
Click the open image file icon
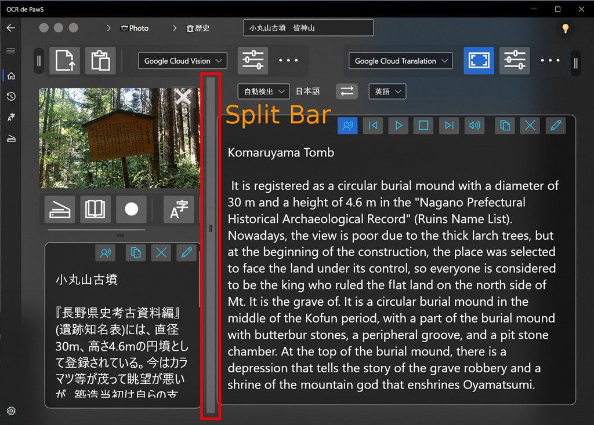tap(64, 61)
